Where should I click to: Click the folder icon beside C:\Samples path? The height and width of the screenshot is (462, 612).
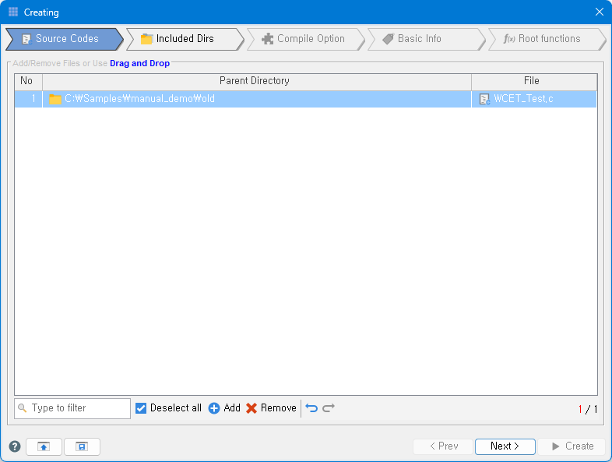(55, 99)
